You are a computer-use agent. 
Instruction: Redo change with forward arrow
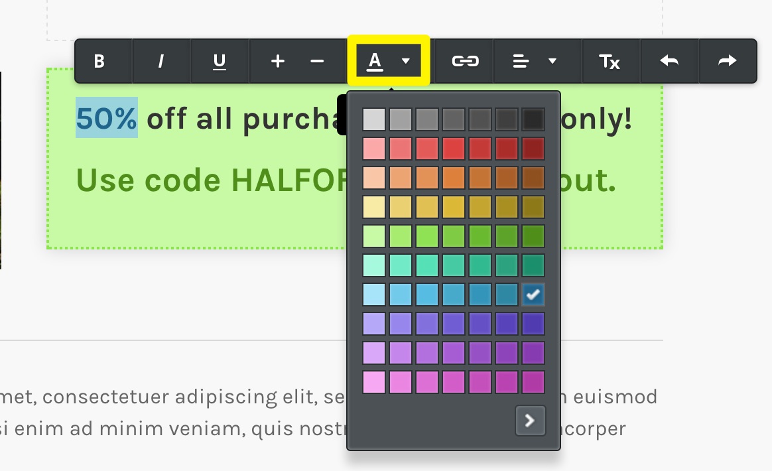(x=727, y=61)
